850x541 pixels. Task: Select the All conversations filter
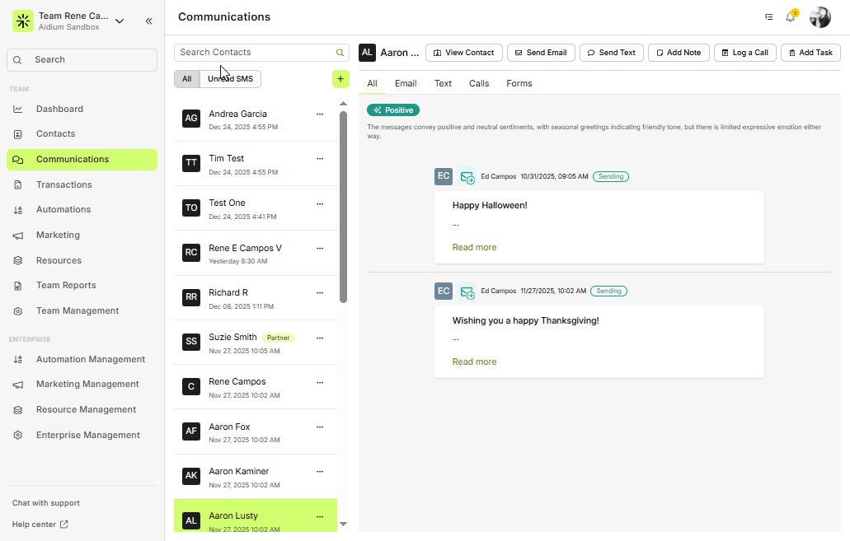pos(187,79)
